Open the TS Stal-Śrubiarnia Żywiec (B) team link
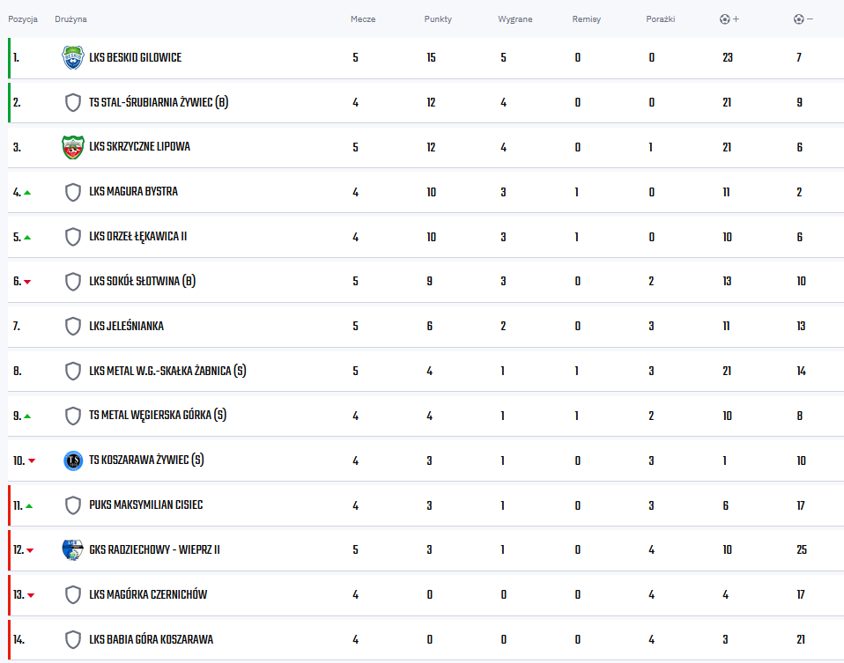Image resolution: width=844 pixels, height=663 pixels. click(x=159, y=102)
